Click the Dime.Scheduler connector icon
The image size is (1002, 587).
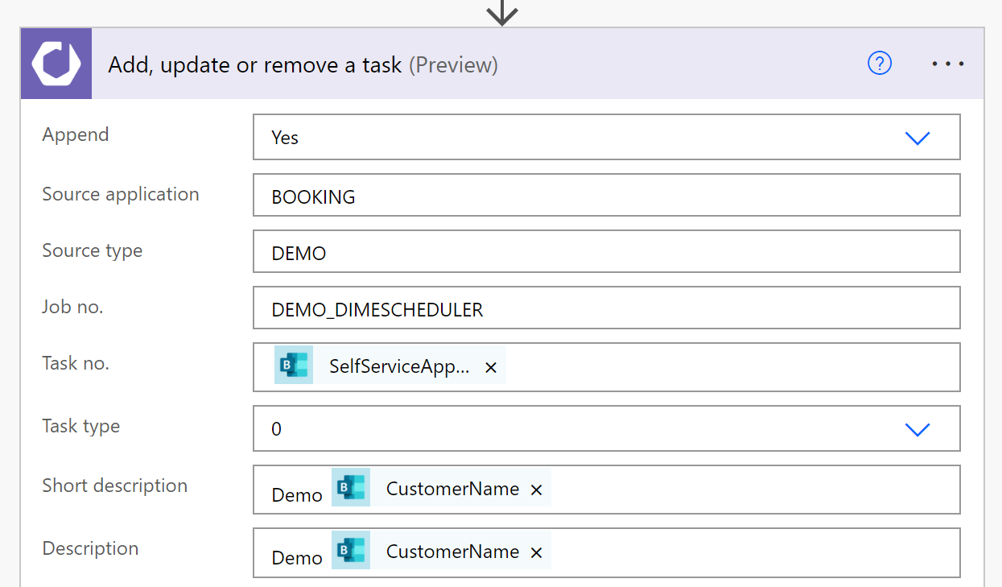[56, 64]
